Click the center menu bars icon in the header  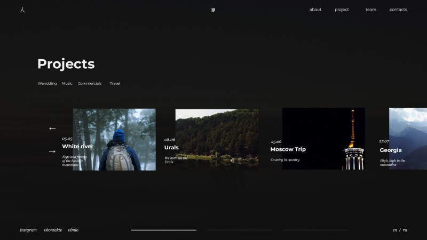tap(213, 10)
